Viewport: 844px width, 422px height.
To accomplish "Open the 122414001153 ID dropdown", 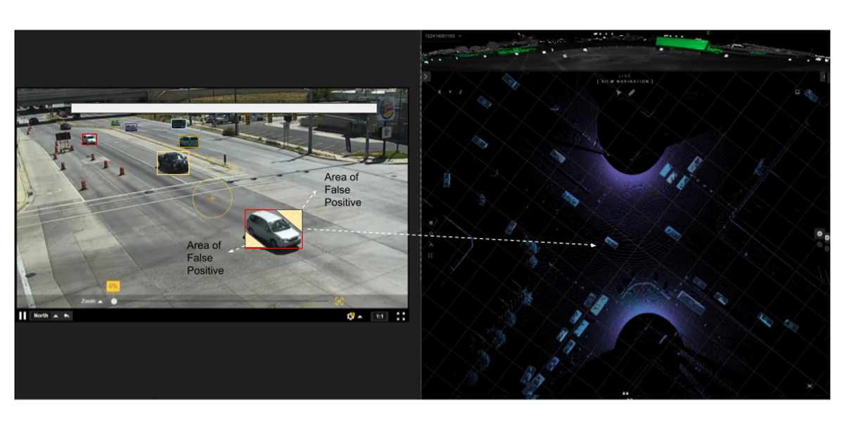I will 442,35.
